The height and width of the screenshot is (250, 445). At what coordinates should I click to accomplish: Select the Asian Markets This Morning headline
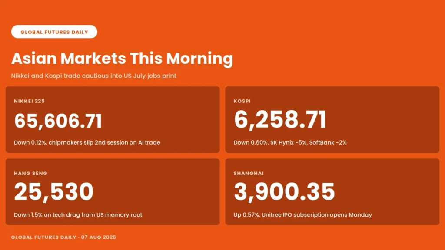[x=122, y=59]
